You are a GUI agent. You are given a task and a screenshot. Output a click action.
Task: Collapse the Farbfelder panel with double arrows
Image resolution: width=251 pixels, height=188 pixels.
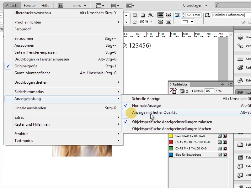[x=222, y=84]
